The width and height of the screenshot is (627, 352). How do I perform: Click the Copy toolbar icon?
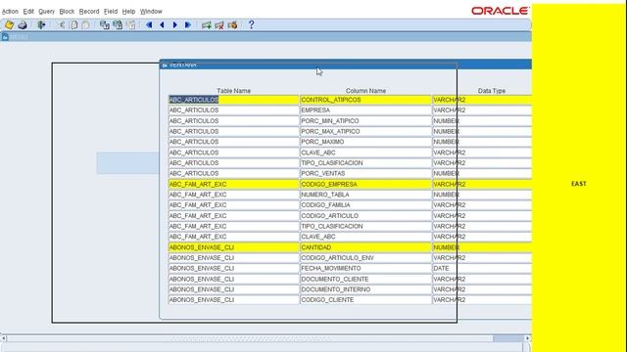click(x=73, y=25)
